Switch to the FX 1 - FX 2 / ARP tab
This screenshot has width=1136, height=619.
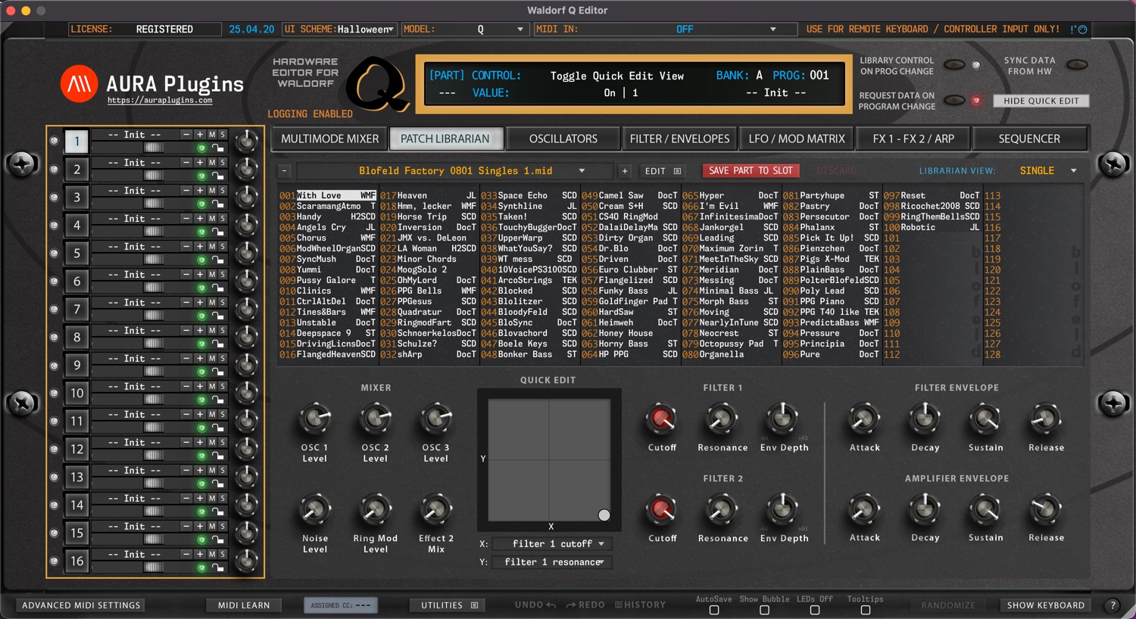(913, 138)
